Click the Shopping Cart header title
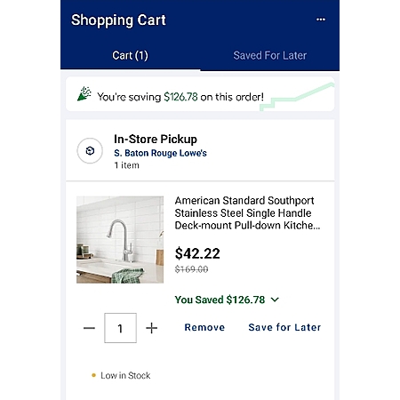Screen dimensions: 400x400 pyautogui.click(x=118, y=20)
